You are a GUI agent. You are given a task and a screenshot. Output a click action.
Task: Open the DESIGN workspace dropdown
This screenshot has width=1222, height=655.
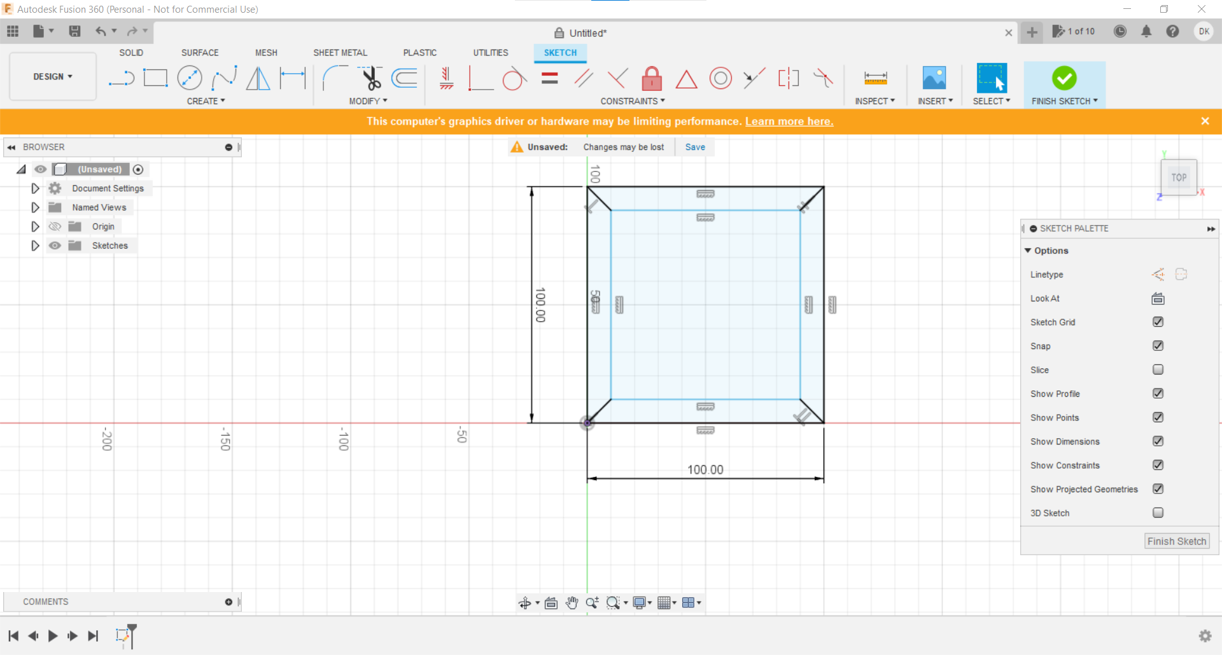[52, 76]
